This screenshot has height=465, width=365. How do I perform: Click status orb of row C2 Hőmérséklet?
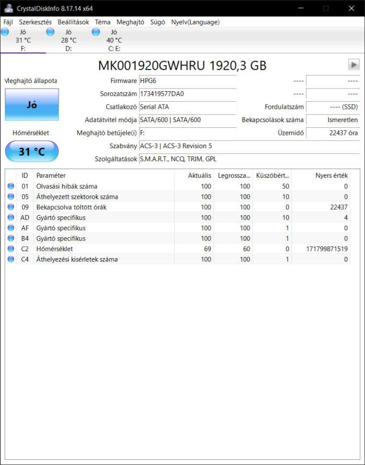click(x=11, y=249)
